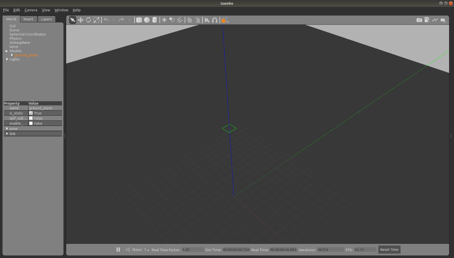
Task: Select Wind in the world tree
Action: pos(14,47)
